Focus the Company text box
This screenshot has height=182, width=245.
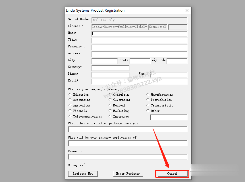(139, 47)
